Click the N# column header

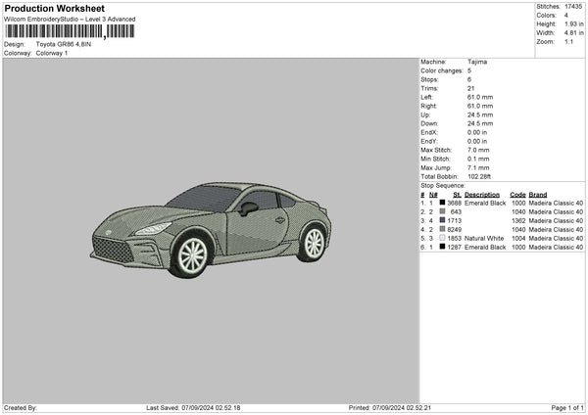pyautogui.click(x=433, y=194)
